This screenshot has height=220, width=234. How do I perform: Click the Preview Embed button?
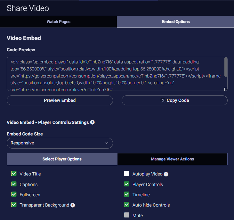pyautogui.click(x=60, y=101)
